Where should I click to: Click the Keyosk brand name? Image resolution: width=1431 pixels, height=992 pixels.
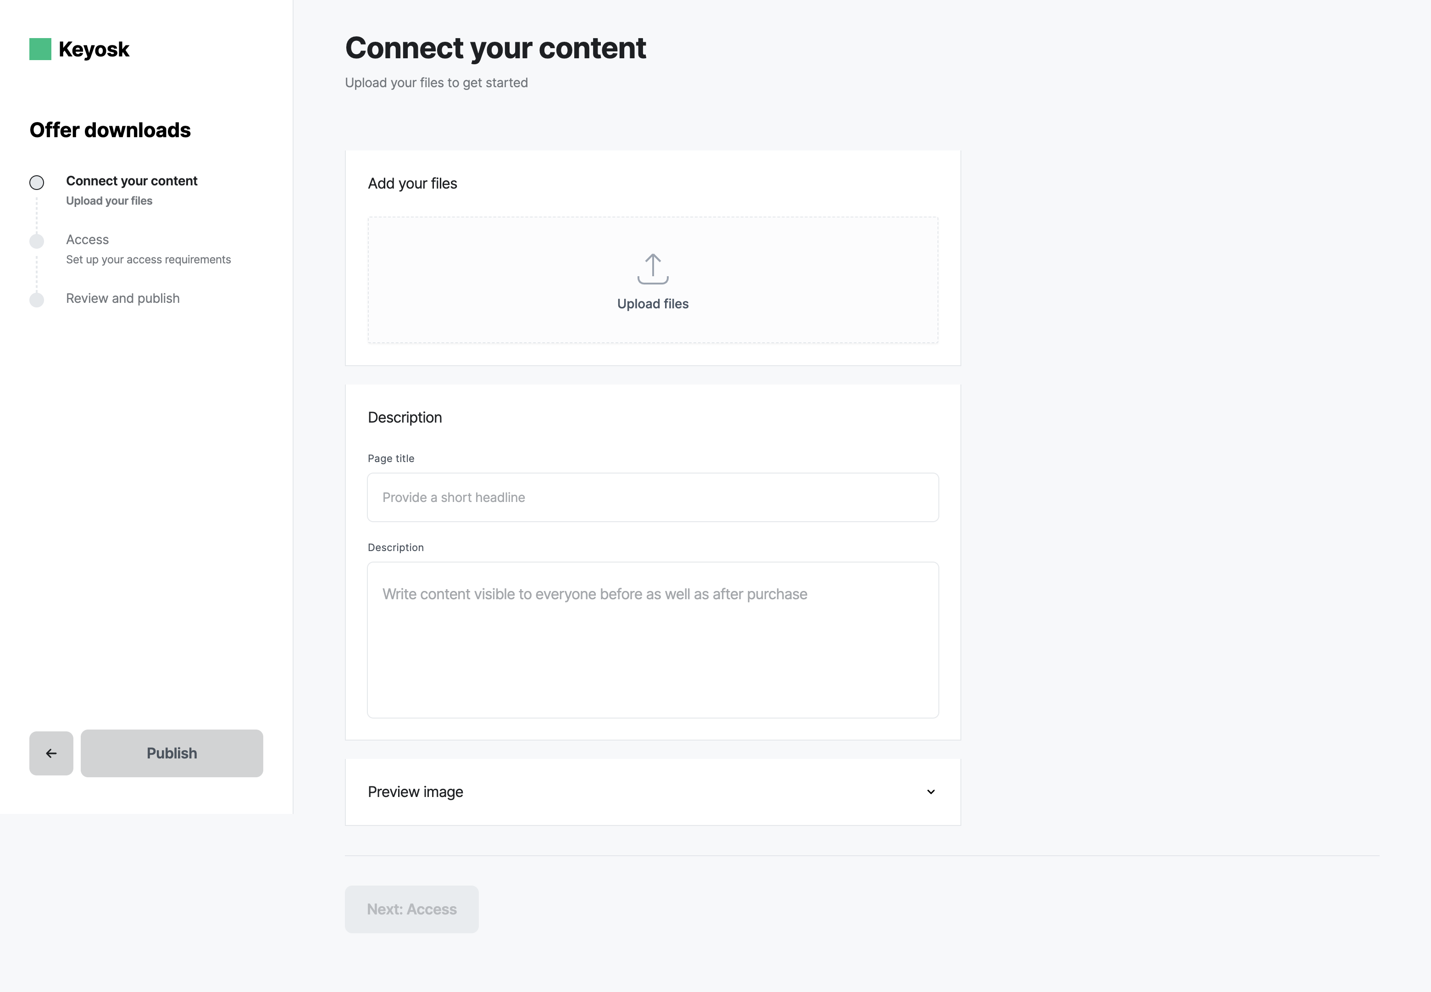pos(94,49)
